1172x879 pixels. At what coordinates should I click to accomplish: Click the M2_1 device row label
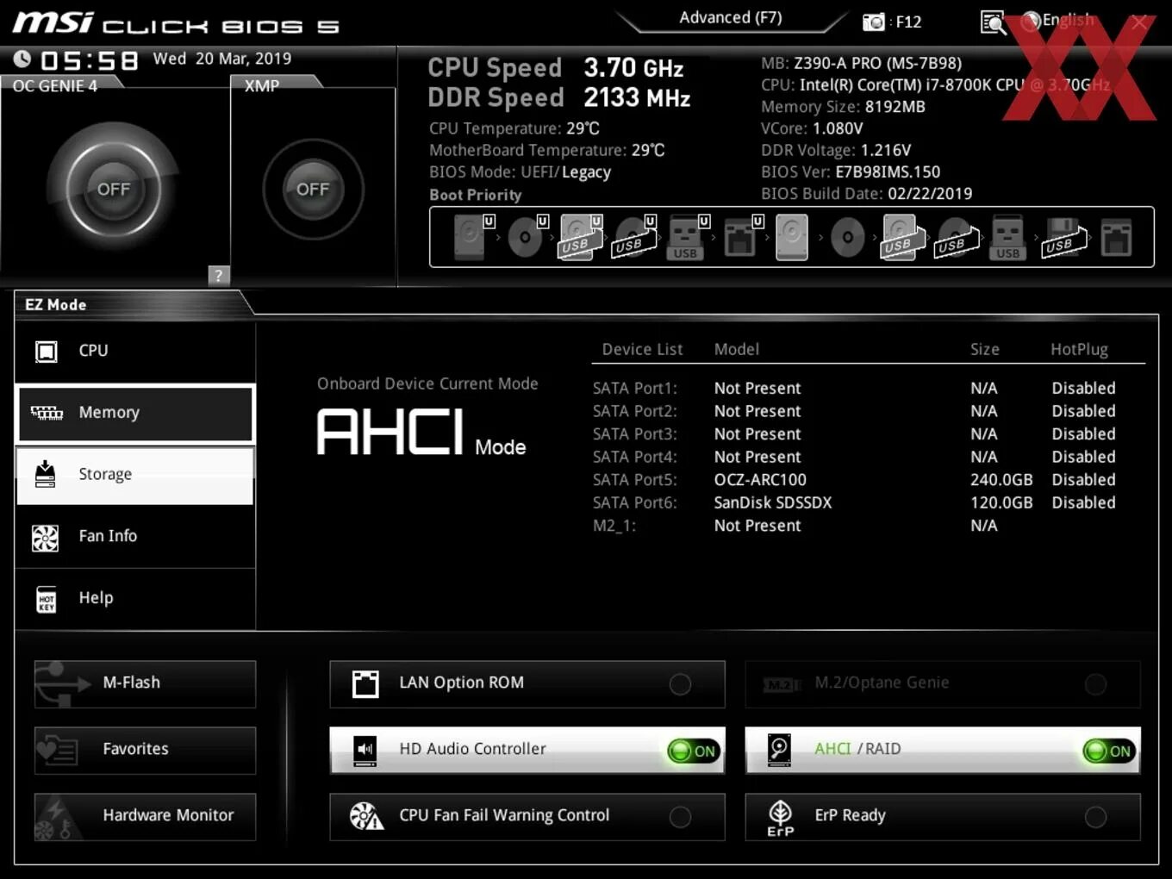click(x=614, y=526)
